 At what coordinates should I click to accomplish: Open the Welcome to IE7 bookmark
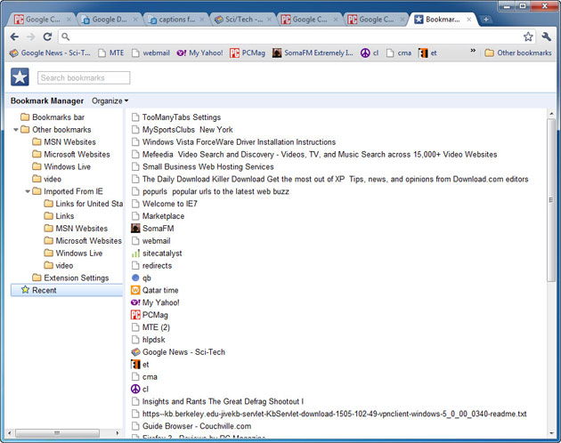pos(164,204)
